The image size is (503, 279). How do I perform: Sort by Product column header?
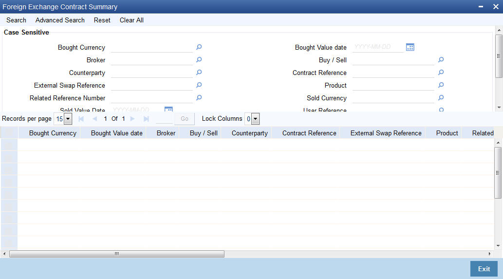tap(447, 133)
